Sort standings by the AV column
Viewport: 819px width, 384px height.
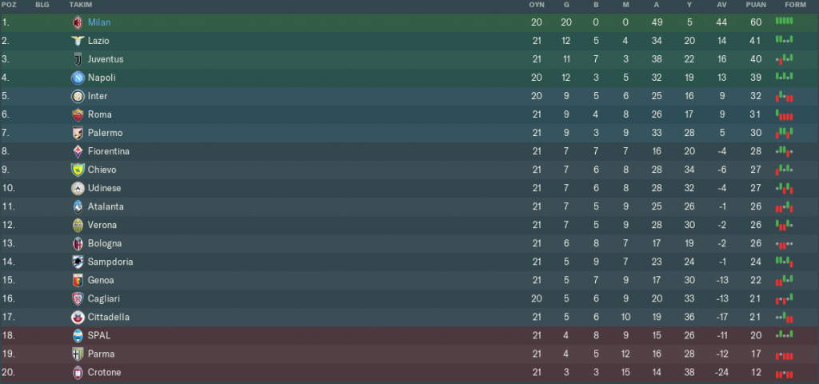(721, 5)
